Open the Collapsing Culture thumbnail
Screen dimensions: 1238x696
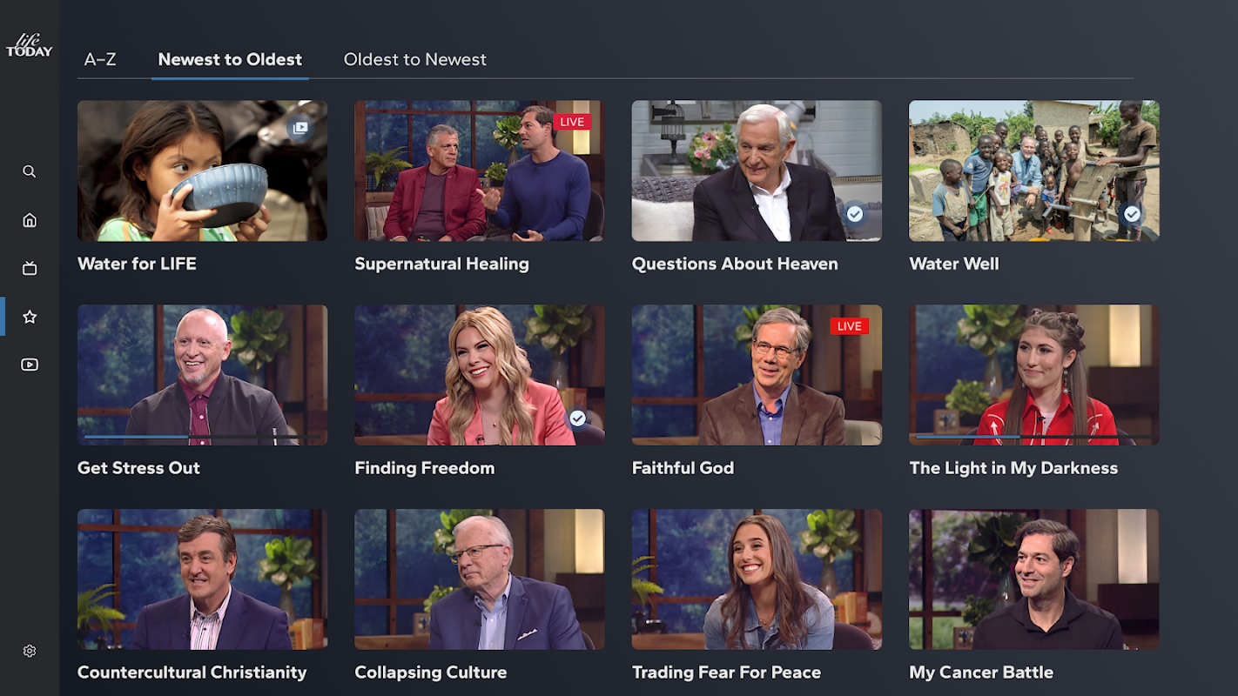click(x=480, y=579)
